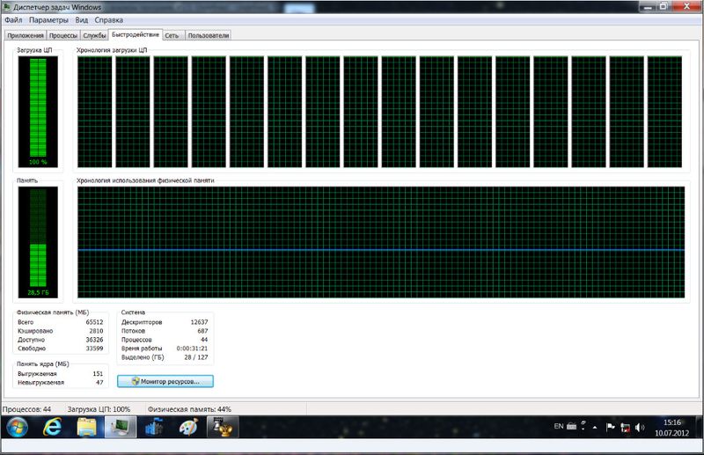Open the Вид menu
The image size is (704, 455).
click(81, 20)
